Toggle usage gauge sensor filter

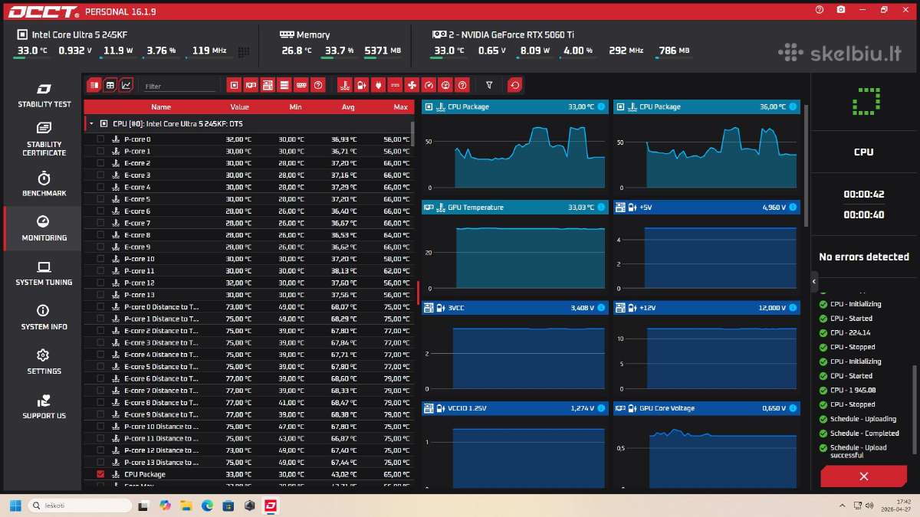click(x=445, y=85)
